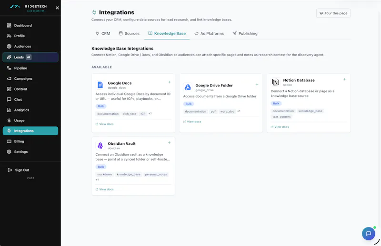
Task: Click the Google Docs card title
Action: tap(120, 83)
